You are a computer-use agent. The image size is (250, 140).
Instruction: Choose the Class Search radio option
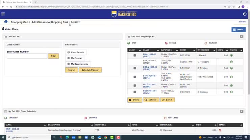(x=69, y=52)
